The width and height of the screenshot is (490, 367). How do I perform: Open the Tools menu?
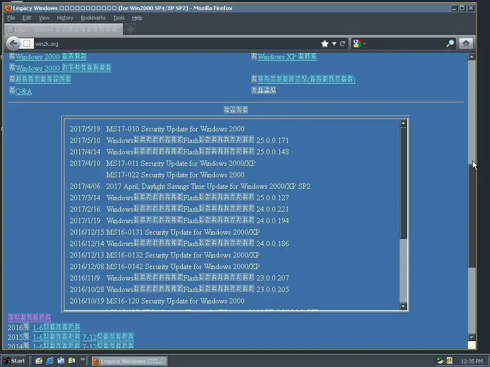tap(119, 18)
